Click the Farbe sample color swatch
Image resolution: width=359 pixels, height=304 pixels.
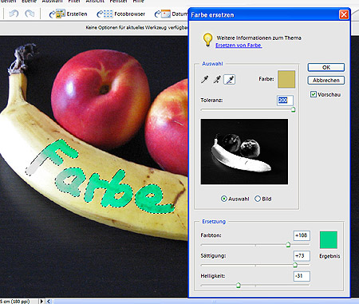(286, 79)
